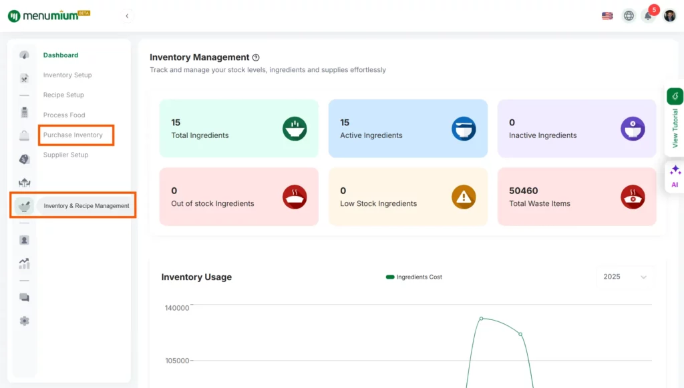
Task: Click the chat bubbles sidebar icon
Action: pos(25,297)
